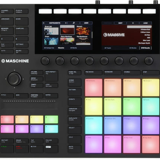Open the ARRANGER view button

7,21
